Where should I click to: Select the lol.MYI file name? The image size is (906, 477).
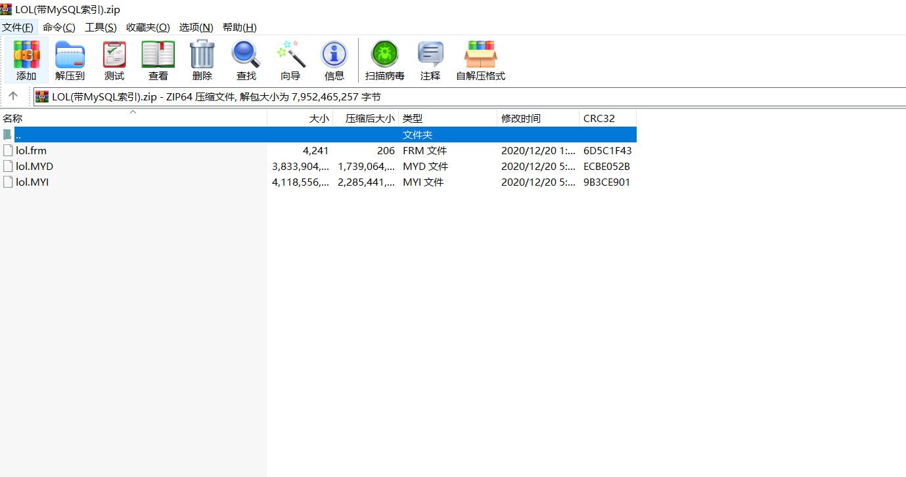coord(32,182)
